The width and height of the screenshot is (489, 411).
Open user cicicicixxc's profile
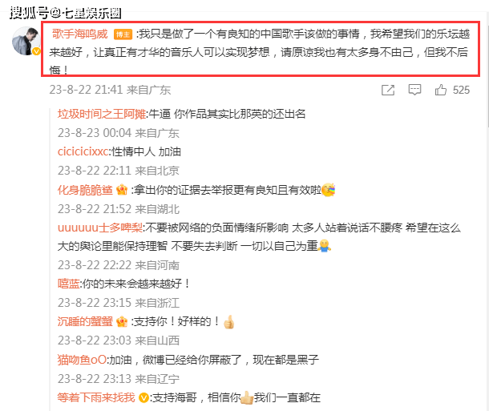click(83, 151)
